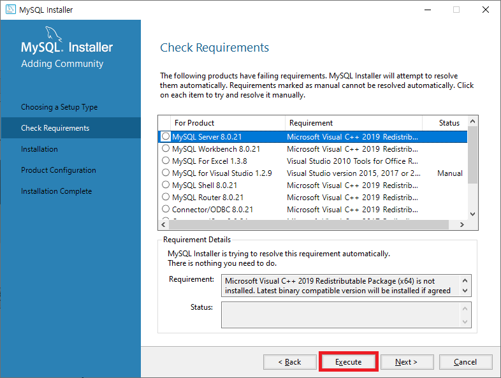Click the requirement cell in Connector/ODBC row
Viewport: 501px width, 378px height.
coord(352,210)
